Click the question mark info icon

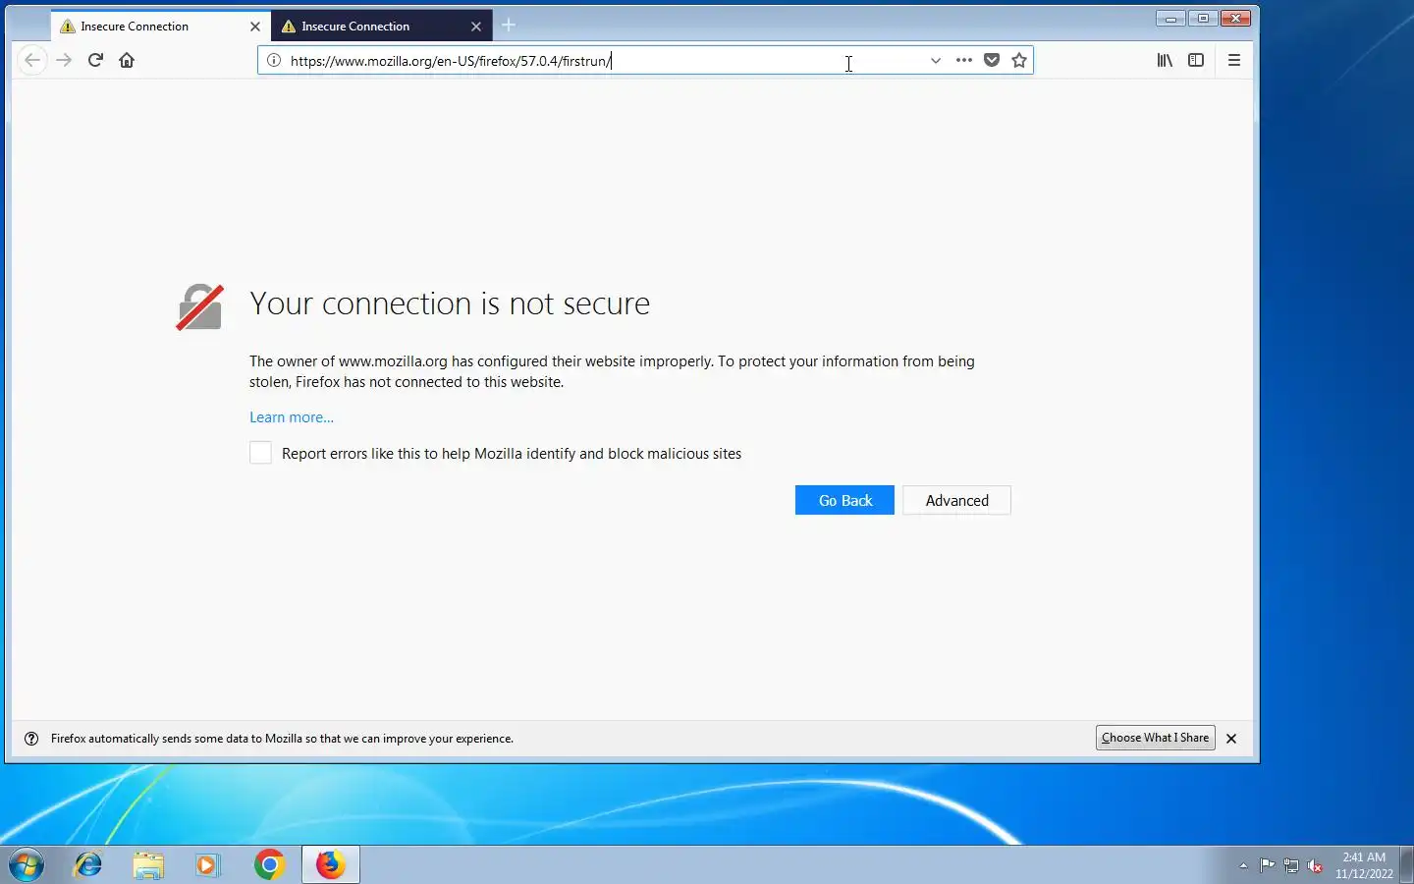31,739
